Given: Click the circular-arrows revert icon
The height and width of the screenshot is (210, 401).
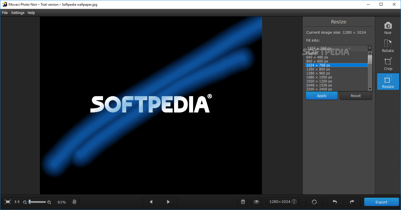Looking at the screenshot, I should pos(314,202).
